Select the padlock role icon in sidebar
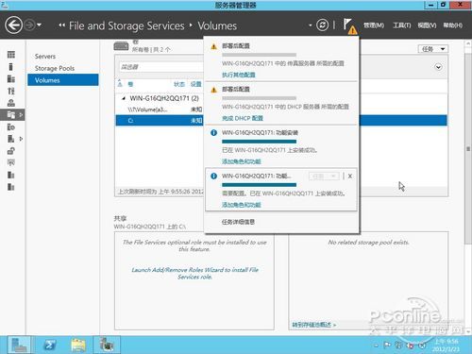 pos(11,151)
